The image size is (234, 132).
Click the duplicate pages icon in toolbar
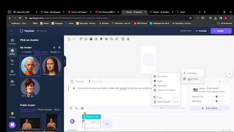coord(123,39)
